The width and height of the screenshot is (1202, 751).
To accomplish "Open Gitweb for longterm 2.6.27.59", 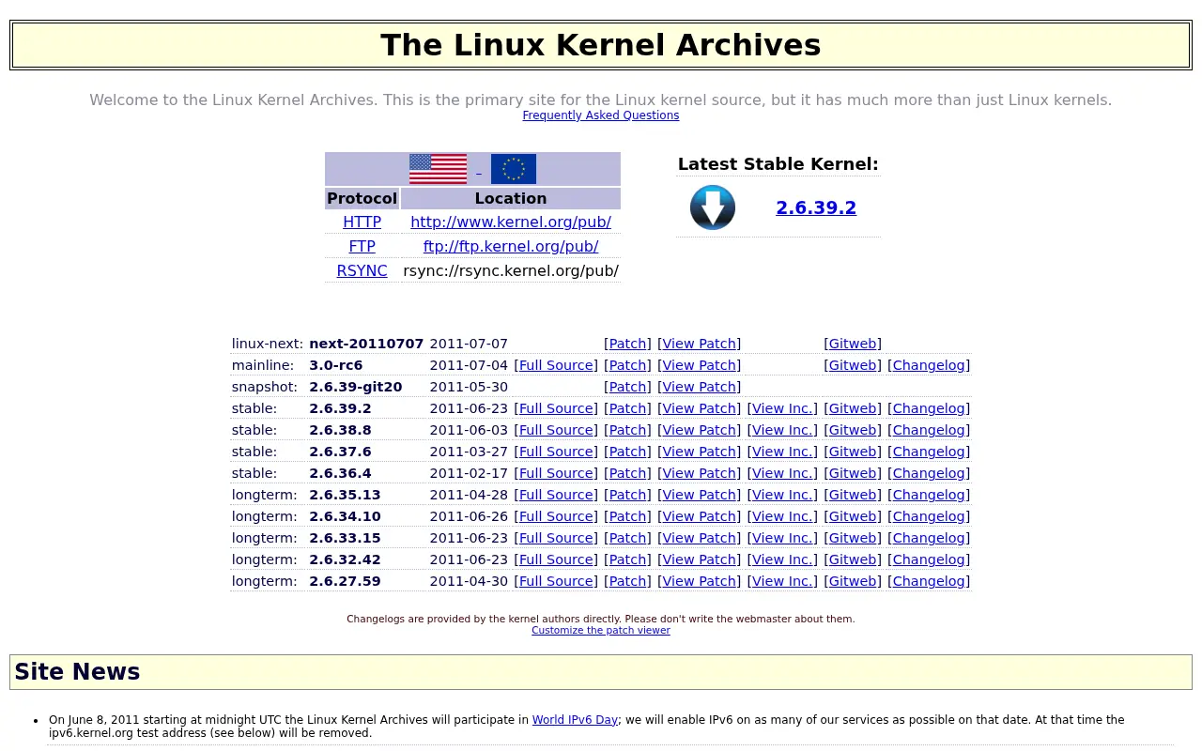I will 853,581.
